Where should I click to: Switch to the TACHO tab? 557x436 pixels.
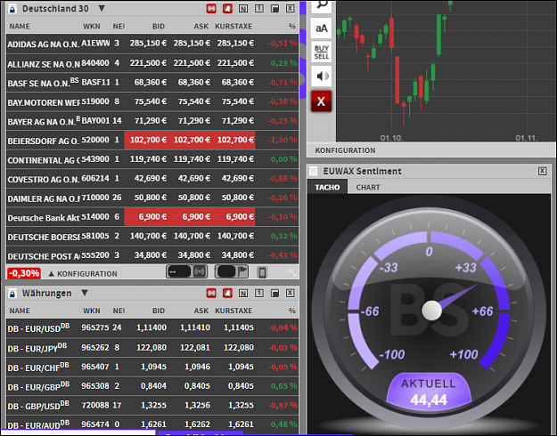click(327, 188)
